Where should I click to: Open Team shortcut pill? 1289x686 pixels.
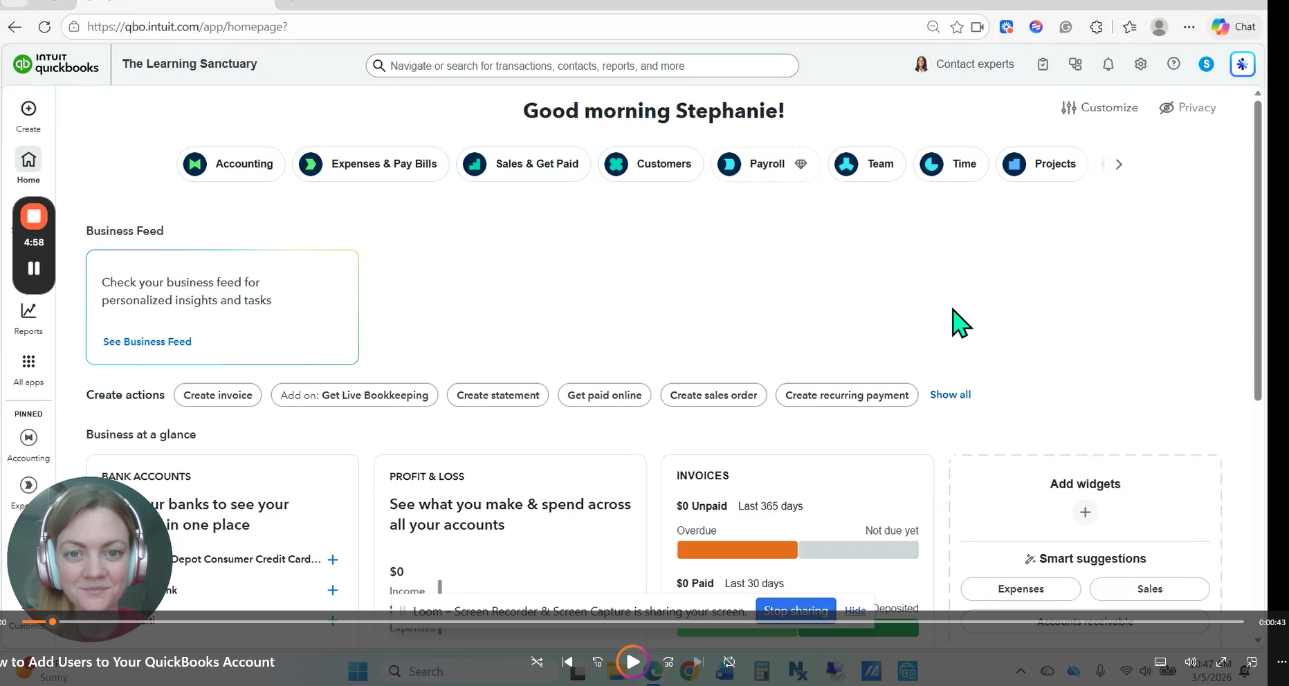point(866,164)
